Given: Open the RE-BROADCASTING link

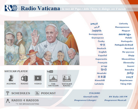Looking at the screenshot, I should click(29, 104).
